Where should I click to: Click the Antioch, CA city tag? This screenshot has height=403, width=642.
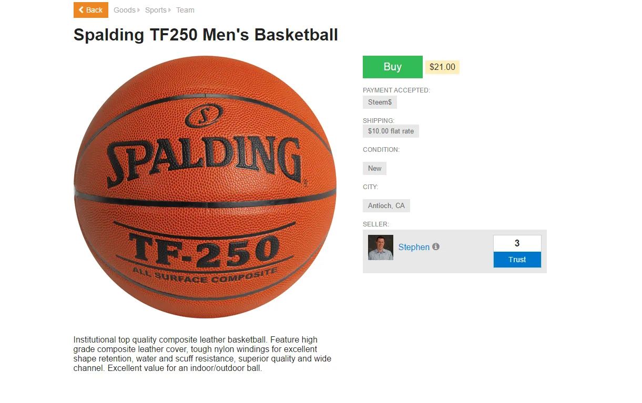tap(386, 205)
